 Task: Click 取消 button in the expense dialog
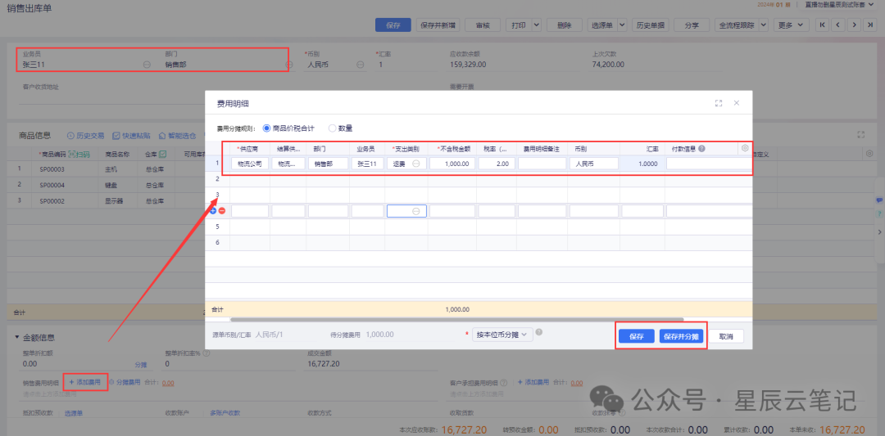point(725,336)
